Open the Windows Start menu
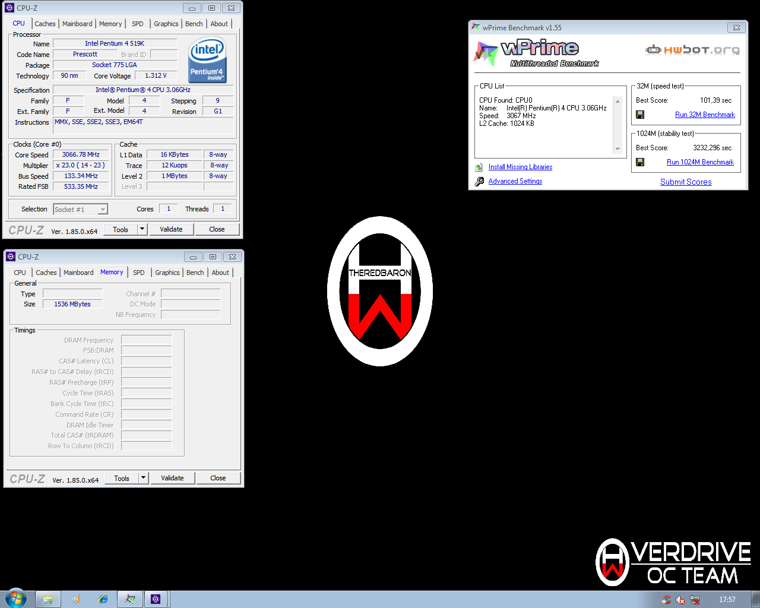The image size is (760, 608). click(x=15, y=598)
